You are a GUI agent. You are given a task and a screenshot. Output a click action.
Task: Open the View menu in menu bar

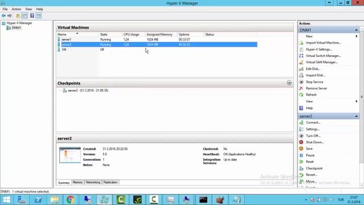pos(28,9)
